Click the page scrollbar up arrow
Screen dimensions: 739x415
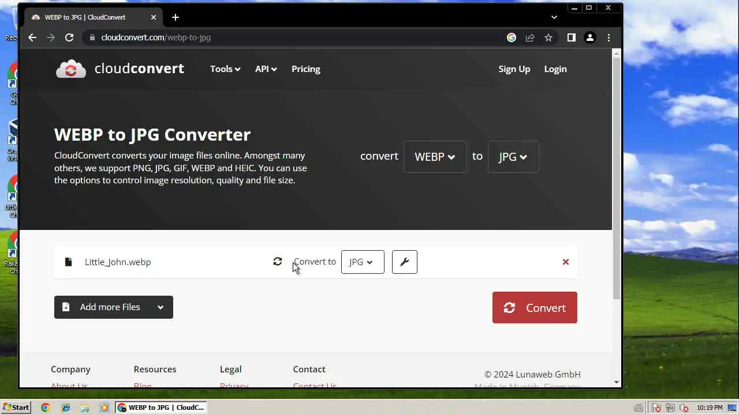coord(617,53)
